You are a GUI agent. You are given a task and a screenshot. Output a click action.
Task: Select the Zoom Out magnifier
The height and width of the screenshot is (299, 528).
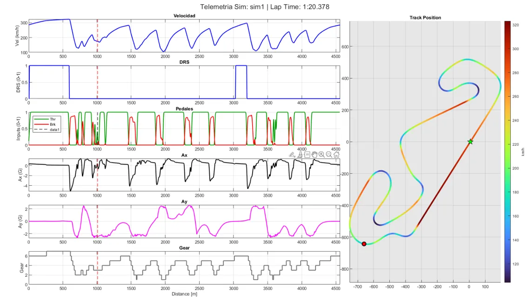(329, 155)
